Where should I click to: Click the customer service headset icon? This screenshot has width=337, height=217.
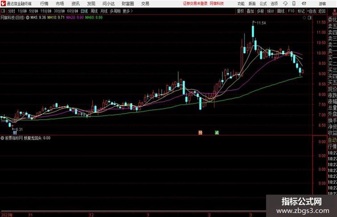coord(285,4)
